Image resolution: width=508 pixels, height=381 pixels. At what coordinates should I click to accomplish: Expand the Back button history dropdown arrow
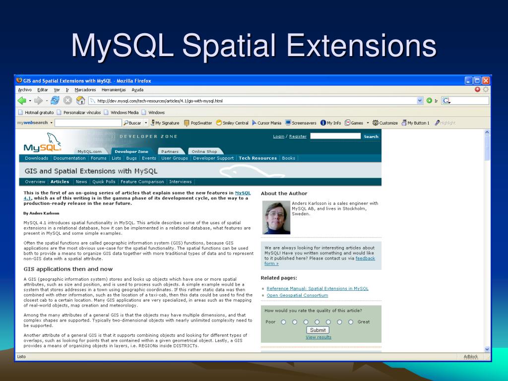[30, 101]
